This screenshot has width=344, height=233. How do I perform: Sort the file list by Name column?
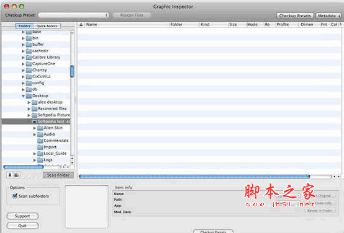(127, 25)
